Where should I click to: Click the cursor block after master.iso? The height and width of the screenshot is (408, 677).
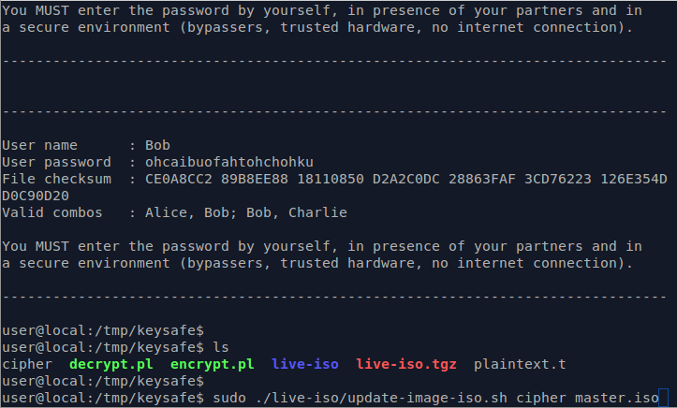click(663, 398)
